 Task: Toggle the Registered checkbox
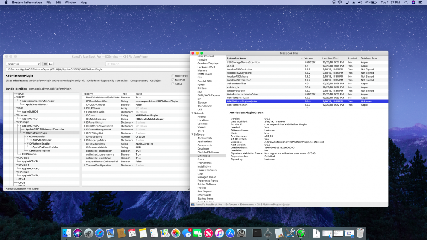pyautogui.click(x=173, y=76)
